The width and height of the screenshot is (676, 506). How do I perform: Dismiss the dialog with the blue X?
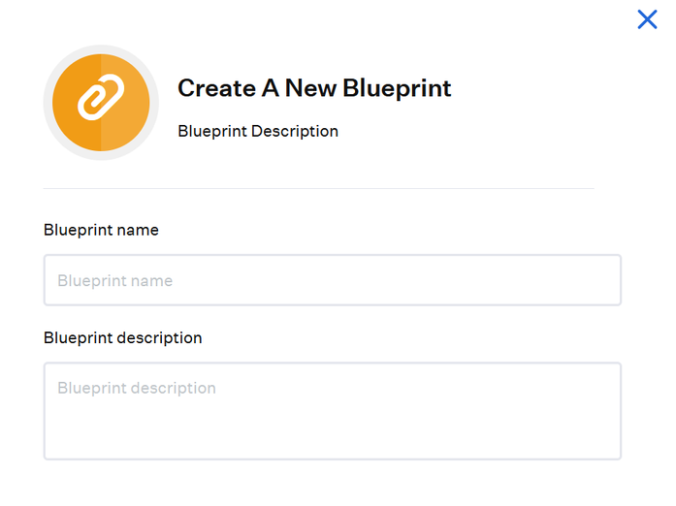tap(647, 18)
